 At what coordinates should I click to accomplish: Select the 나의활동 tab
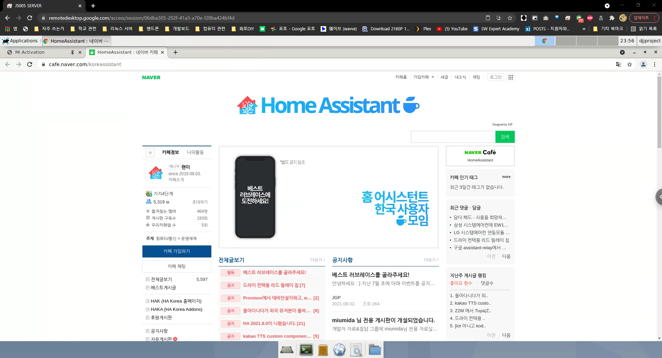coord(195,152)
